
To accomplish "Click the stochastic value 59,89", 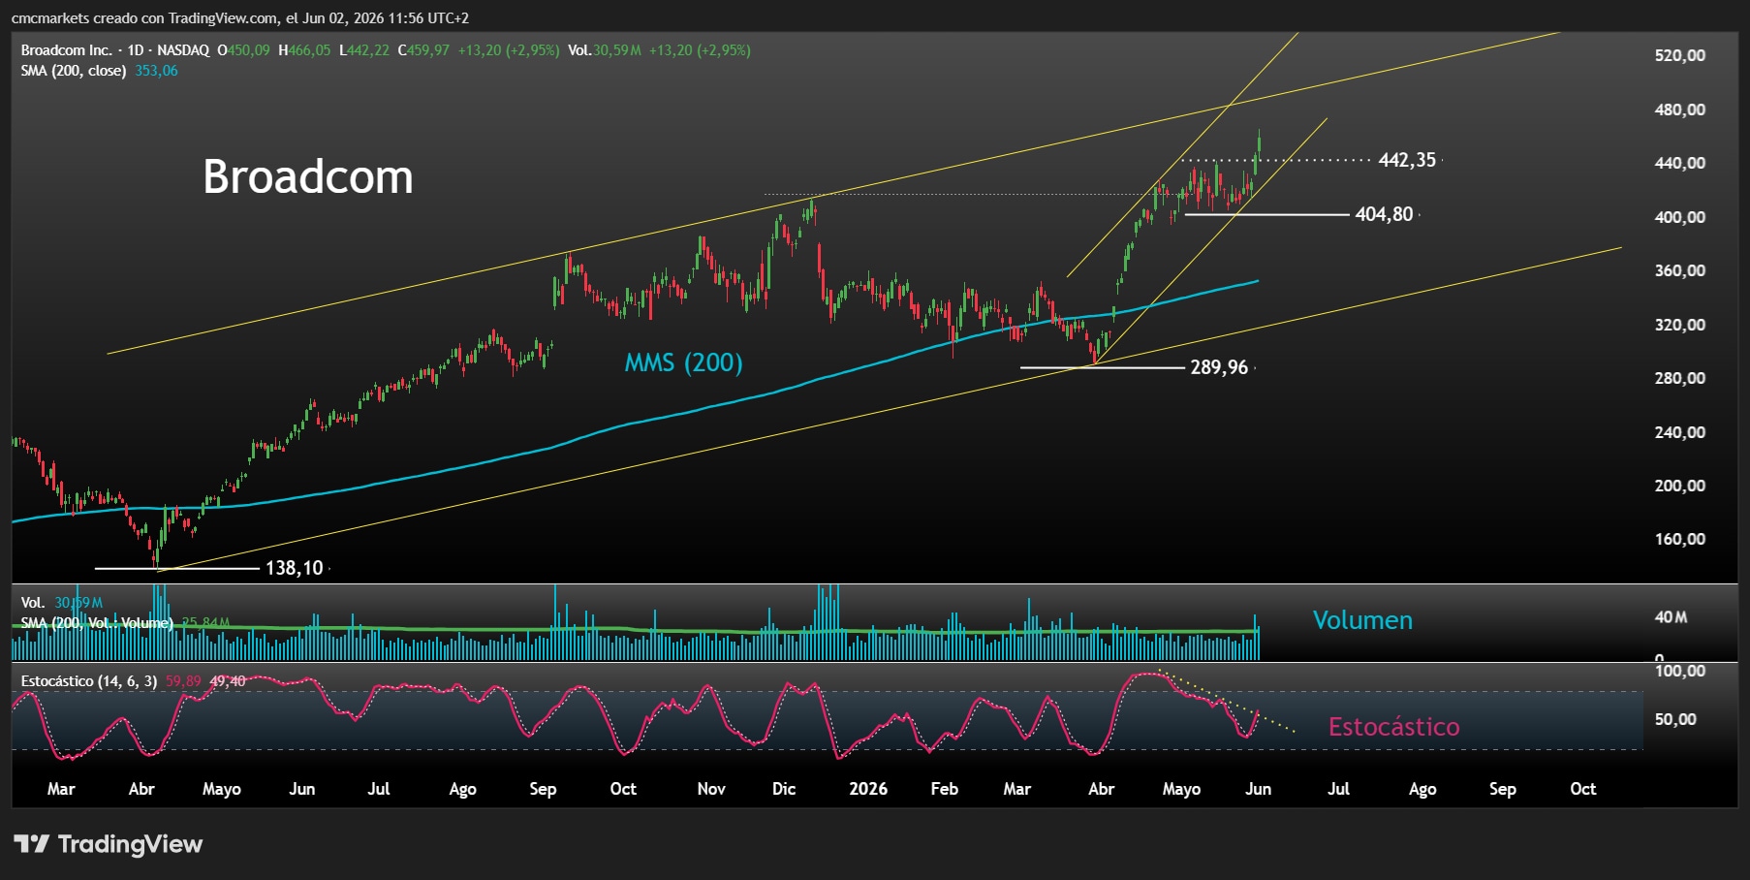I will point(183,681).
